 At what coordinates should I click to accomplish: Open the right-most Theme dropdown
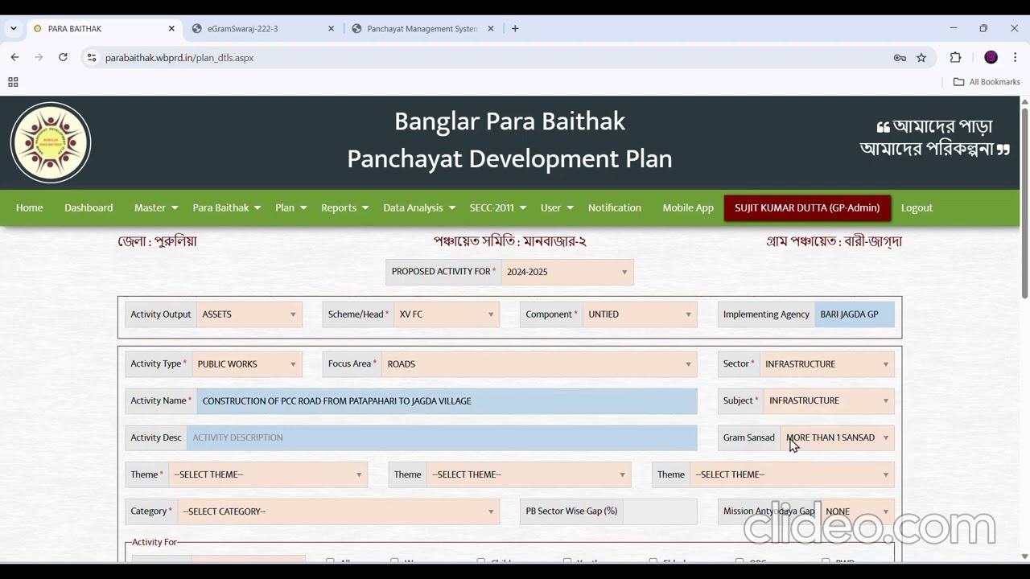click(792, 474)
